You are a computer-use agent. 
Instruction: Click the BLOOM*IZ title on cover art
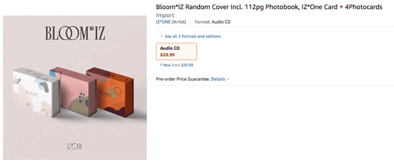(74, 34)
